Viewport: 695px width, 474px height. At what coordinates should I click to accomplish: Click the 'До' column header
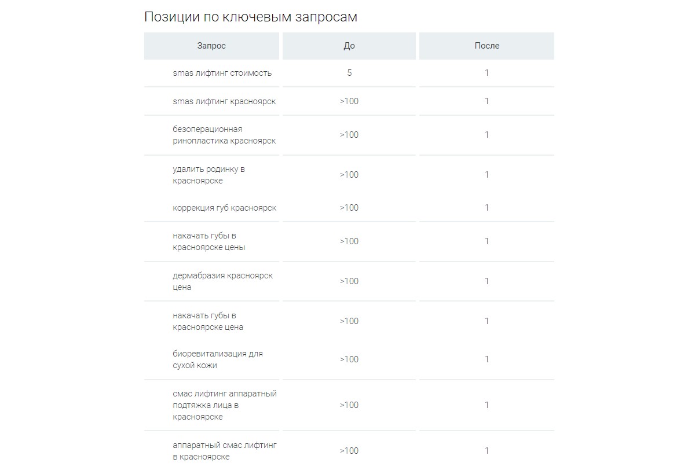(x=349, y=46)
